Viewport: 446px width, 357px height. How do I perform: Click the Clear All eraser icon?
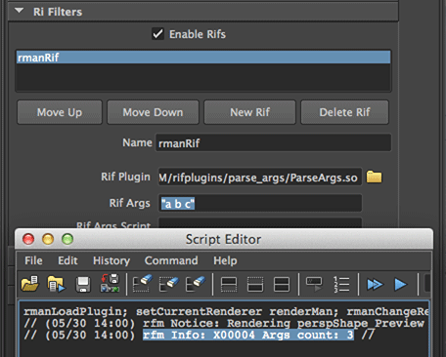(x=196, y=284)
